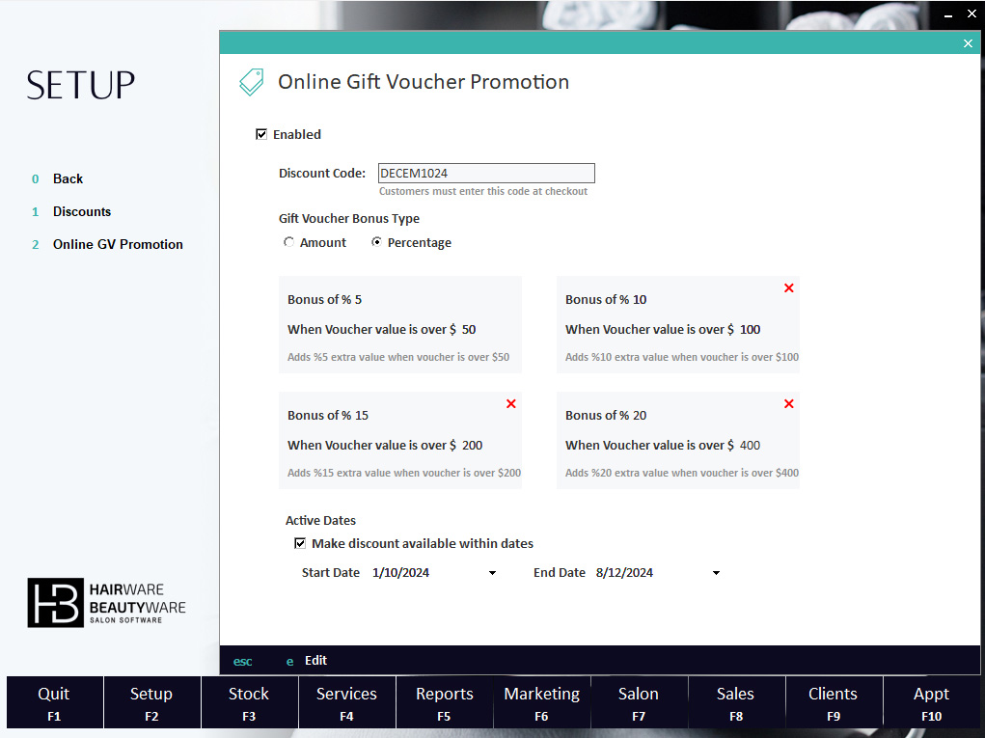Go Back in the Setup menu

68,179
